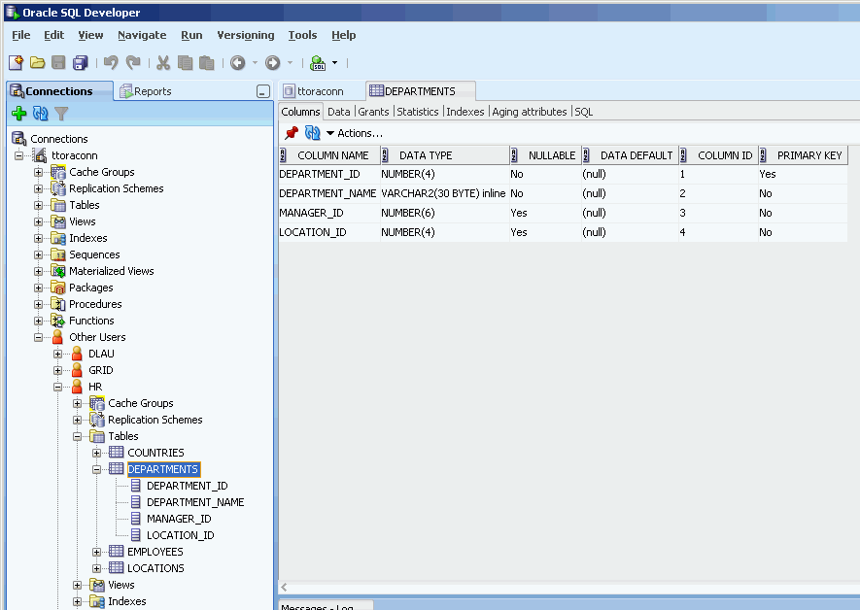The image size is (860, 610).
Task: Open the Back history dropdown arrow
Action: (255, 63)
